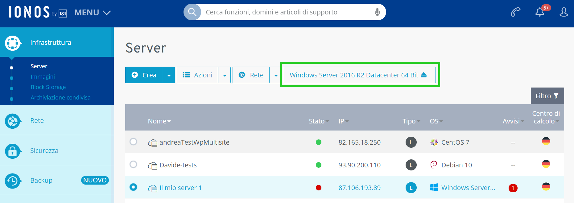Screen dimensions: 574x203
Task: Click German flag in andreaTestWpMultisite row
Action: click(x=546, y=141)
